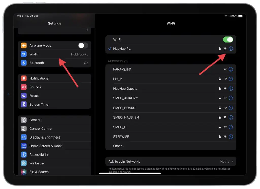260x189 pixels.
Task: Select Other... to add a network
Action: click(171, 146)
